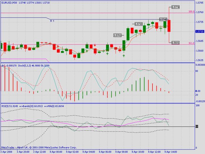The height and width of the screenshot is (154, 205).
Task: Click the 161.8 Fibonacci level label
Action: point(192,43)
